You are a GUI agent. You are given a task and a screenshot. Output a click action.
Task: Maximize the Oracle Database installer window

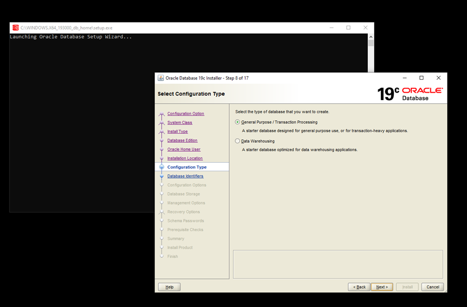[x=421, y=78]
